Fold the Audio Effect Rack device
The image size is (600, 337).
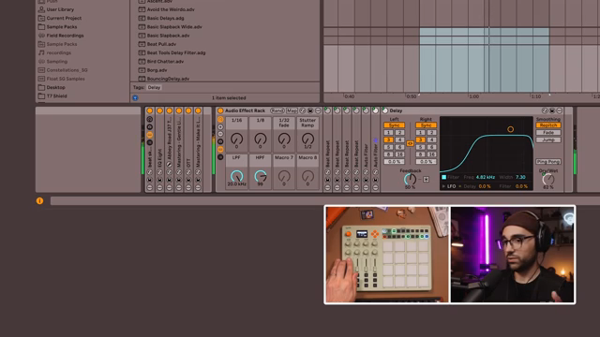tap(318, 110)
